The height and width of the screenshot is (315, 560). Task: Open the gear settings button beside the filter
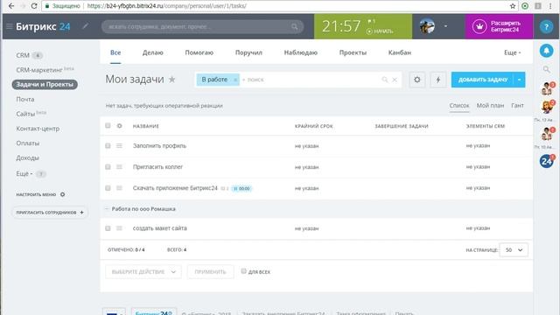[417, 80]
